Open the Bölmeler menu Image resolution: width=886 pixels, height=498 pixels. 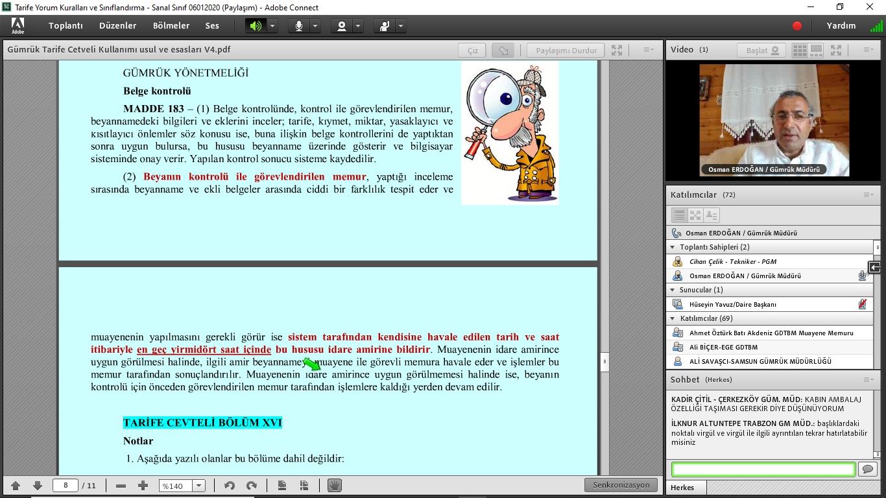171,26
